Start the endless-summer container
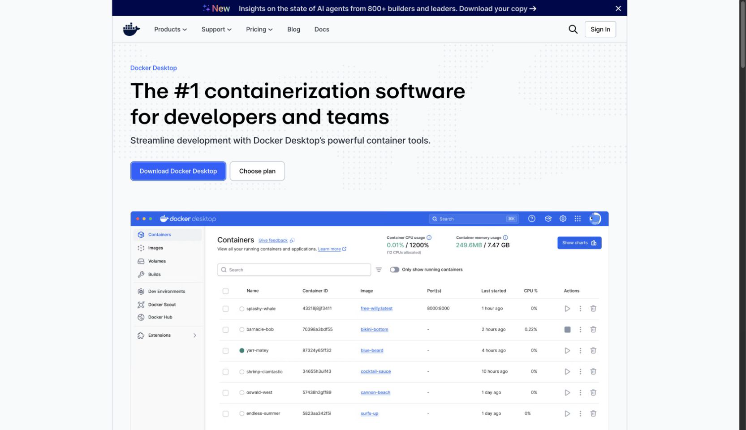Viewport: 746px width, 430px height. tap(567, 414)
